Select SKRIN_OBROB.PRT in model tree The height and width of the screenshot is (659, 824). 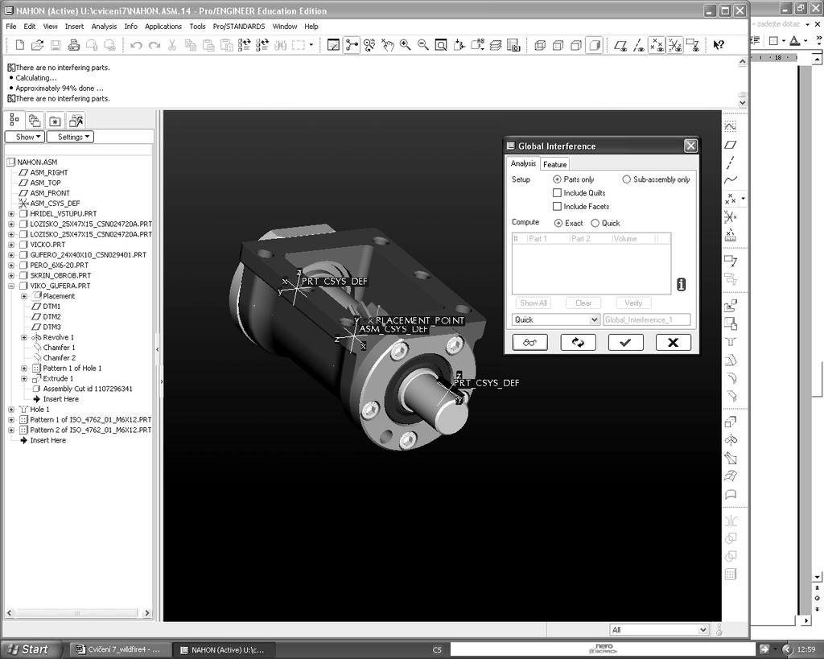click(x=60, y=275)
